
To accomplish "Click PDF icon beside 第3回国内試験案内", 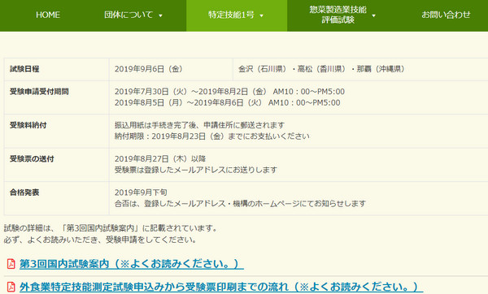I will pyautogui.click(x=11, y=264).
